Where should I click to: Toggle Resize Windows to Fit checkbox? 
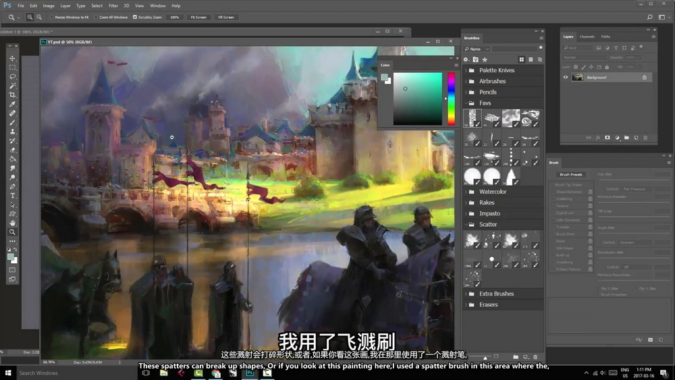(x=51, y=18)
